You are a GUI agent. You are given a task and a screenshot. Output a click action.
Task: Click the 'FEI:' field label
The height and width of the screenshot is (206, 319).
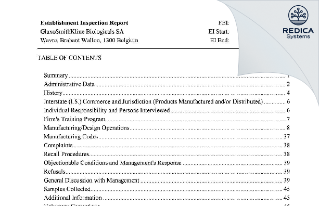pyautogui.click(x=224, y=23)
